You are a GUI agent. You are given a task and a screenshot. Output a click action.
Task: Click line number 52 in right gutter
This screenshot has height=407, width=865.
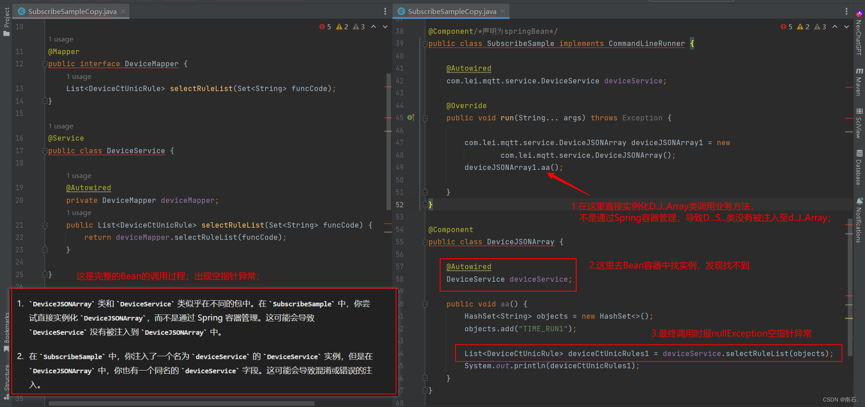click(x=400, y=205)
